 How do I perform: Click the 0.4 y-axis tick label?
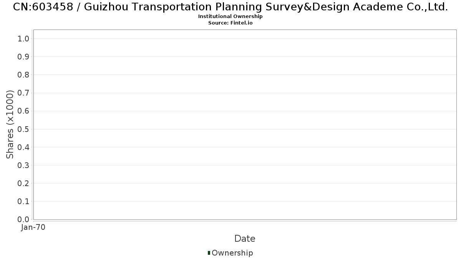(x=23, y=147)
